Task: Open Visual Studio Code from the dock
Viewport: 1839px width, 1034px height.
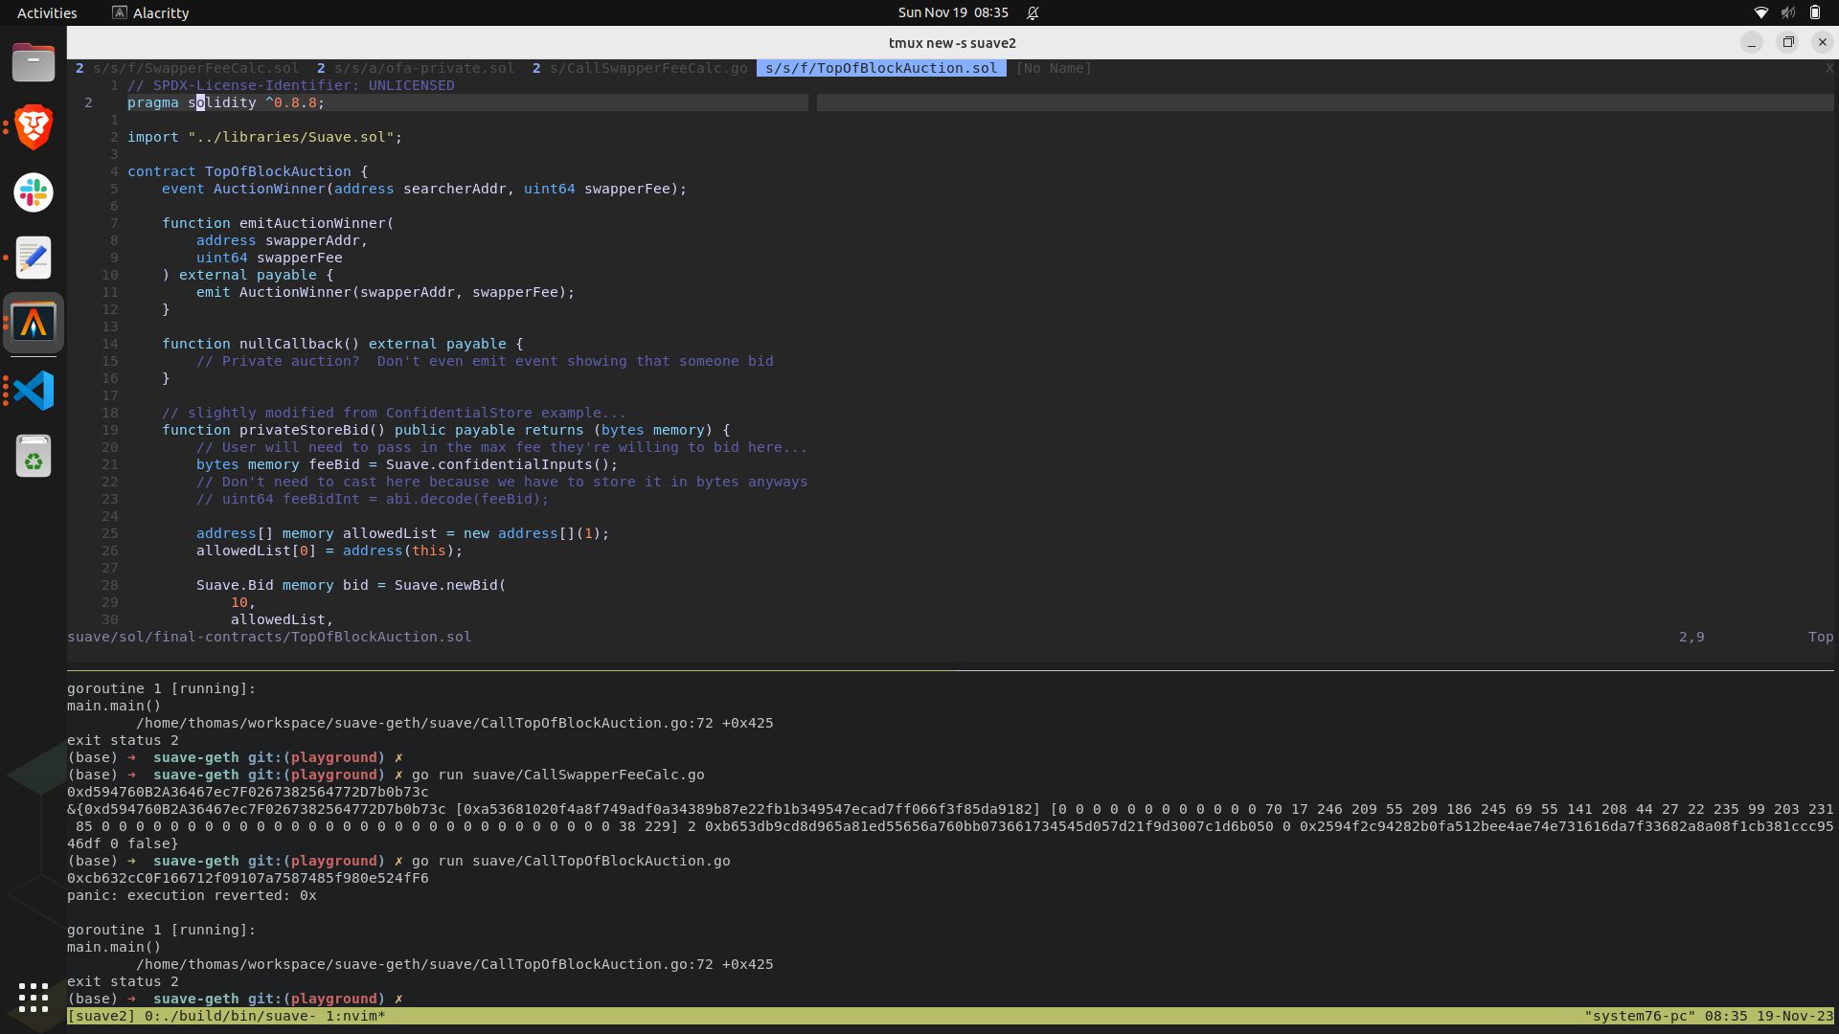Action: click(34, 391)
